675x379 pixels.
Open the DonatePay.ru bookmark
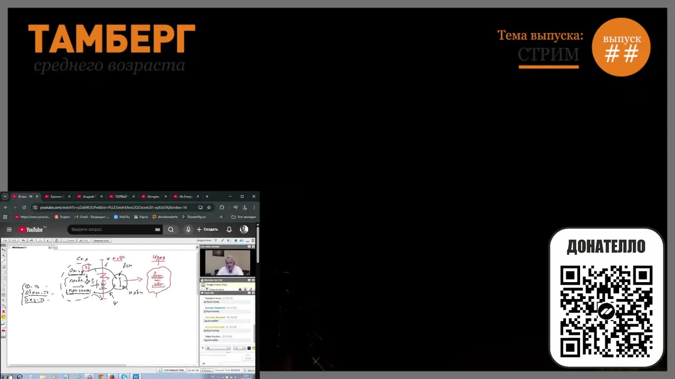(194, 217)
